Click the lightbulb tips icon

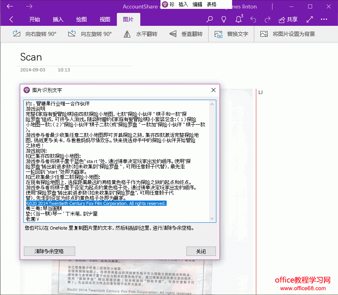click(x=224, y=19)
